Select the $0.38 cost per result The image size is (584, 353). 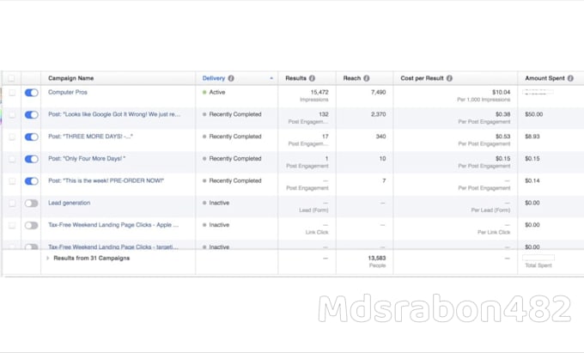pos(502,114)
